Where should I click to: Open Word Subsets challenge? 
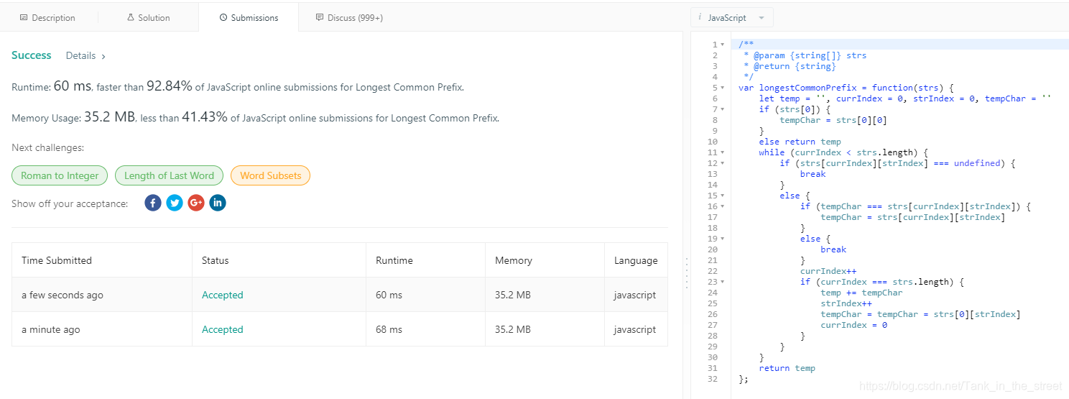coord(270,175)
